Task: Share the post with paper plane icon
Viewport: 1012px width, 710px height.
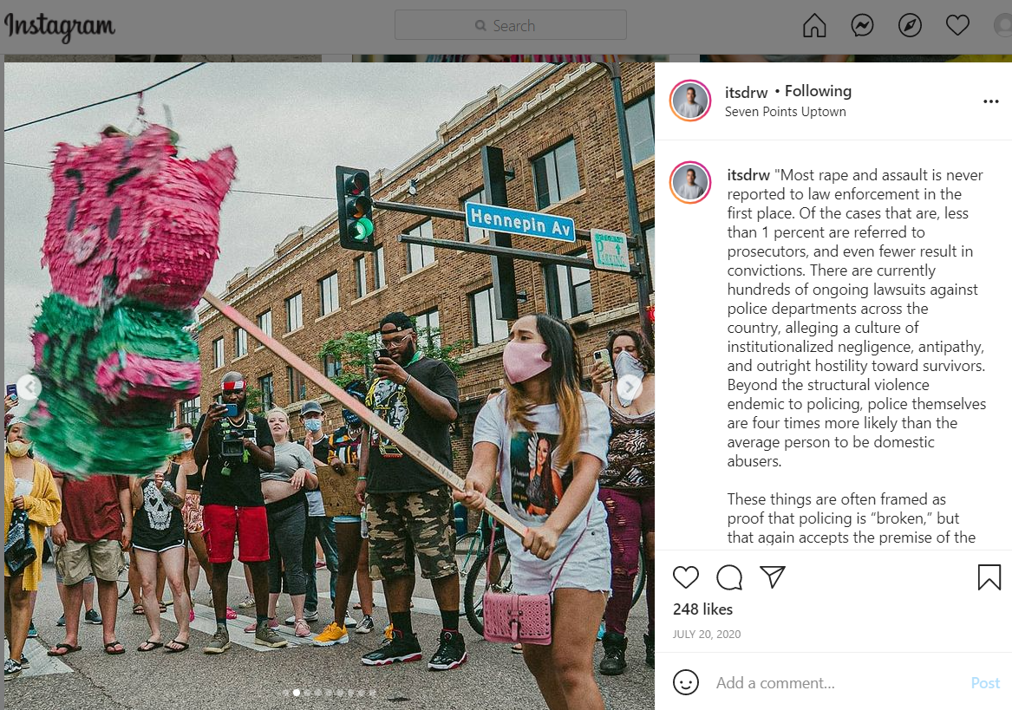Action: 773,576
